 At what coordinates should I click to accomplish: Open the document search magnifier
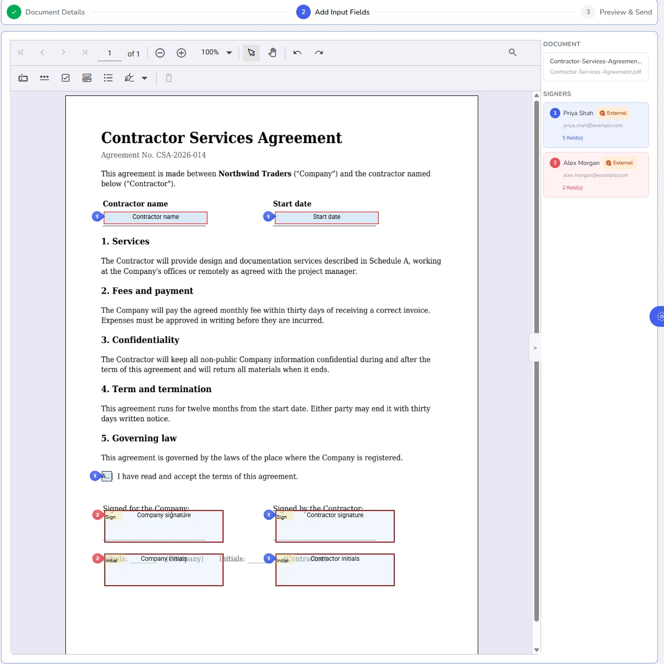(x=513, y=52)
